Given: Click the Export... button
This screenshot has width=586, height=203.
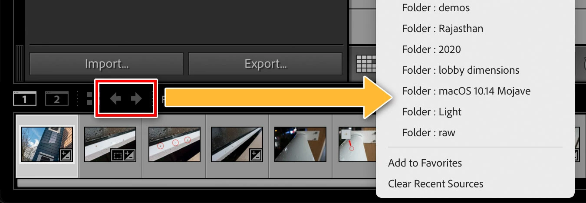Looking at the screenshot, I should pos(265,64).
